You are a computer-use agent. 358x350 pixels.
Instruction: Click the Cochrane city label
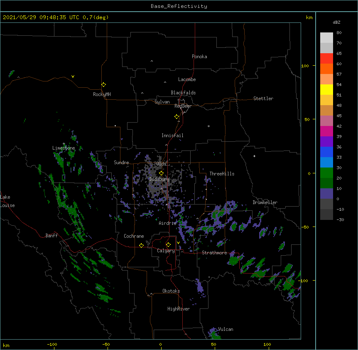coord(134,236)
